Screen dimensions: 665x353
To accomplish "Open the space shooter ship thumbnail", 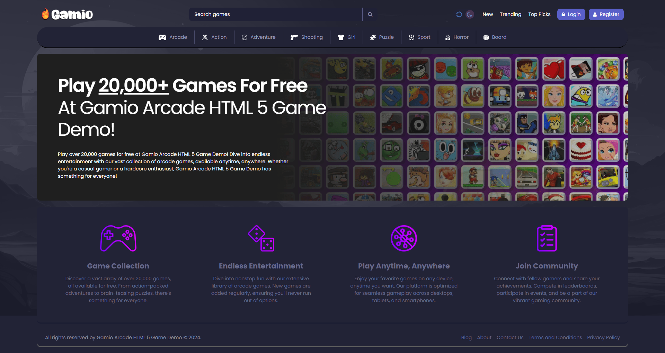I will (x=554, y=150).
